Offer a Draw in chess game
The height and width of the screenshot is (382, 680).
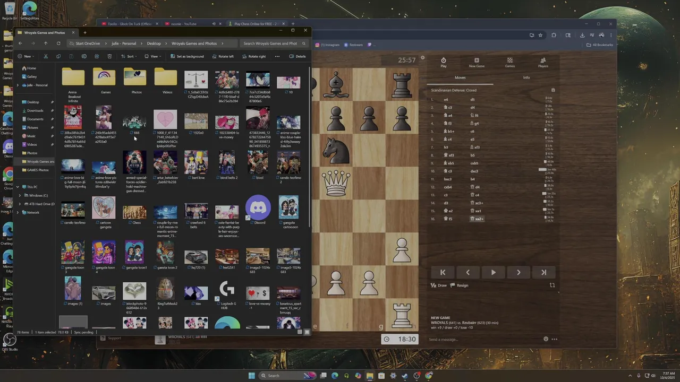439,285
